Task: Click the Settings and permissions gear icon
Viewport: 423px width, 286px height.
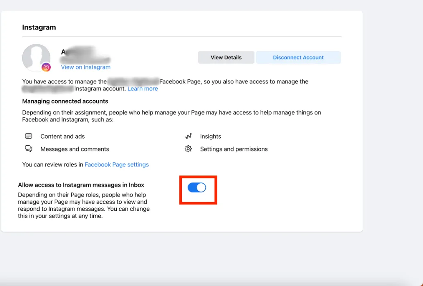Action: click(188, 149)
